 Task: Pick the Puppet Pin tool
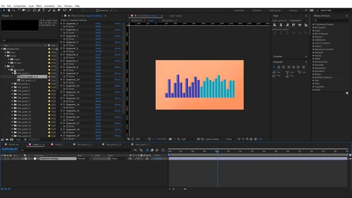pyautogui.click(x=70, y=10)
